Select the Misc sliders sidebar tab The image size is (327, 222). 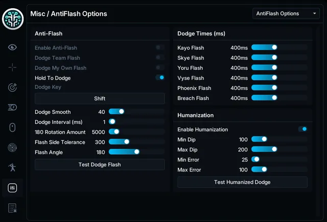pos(12,188)
